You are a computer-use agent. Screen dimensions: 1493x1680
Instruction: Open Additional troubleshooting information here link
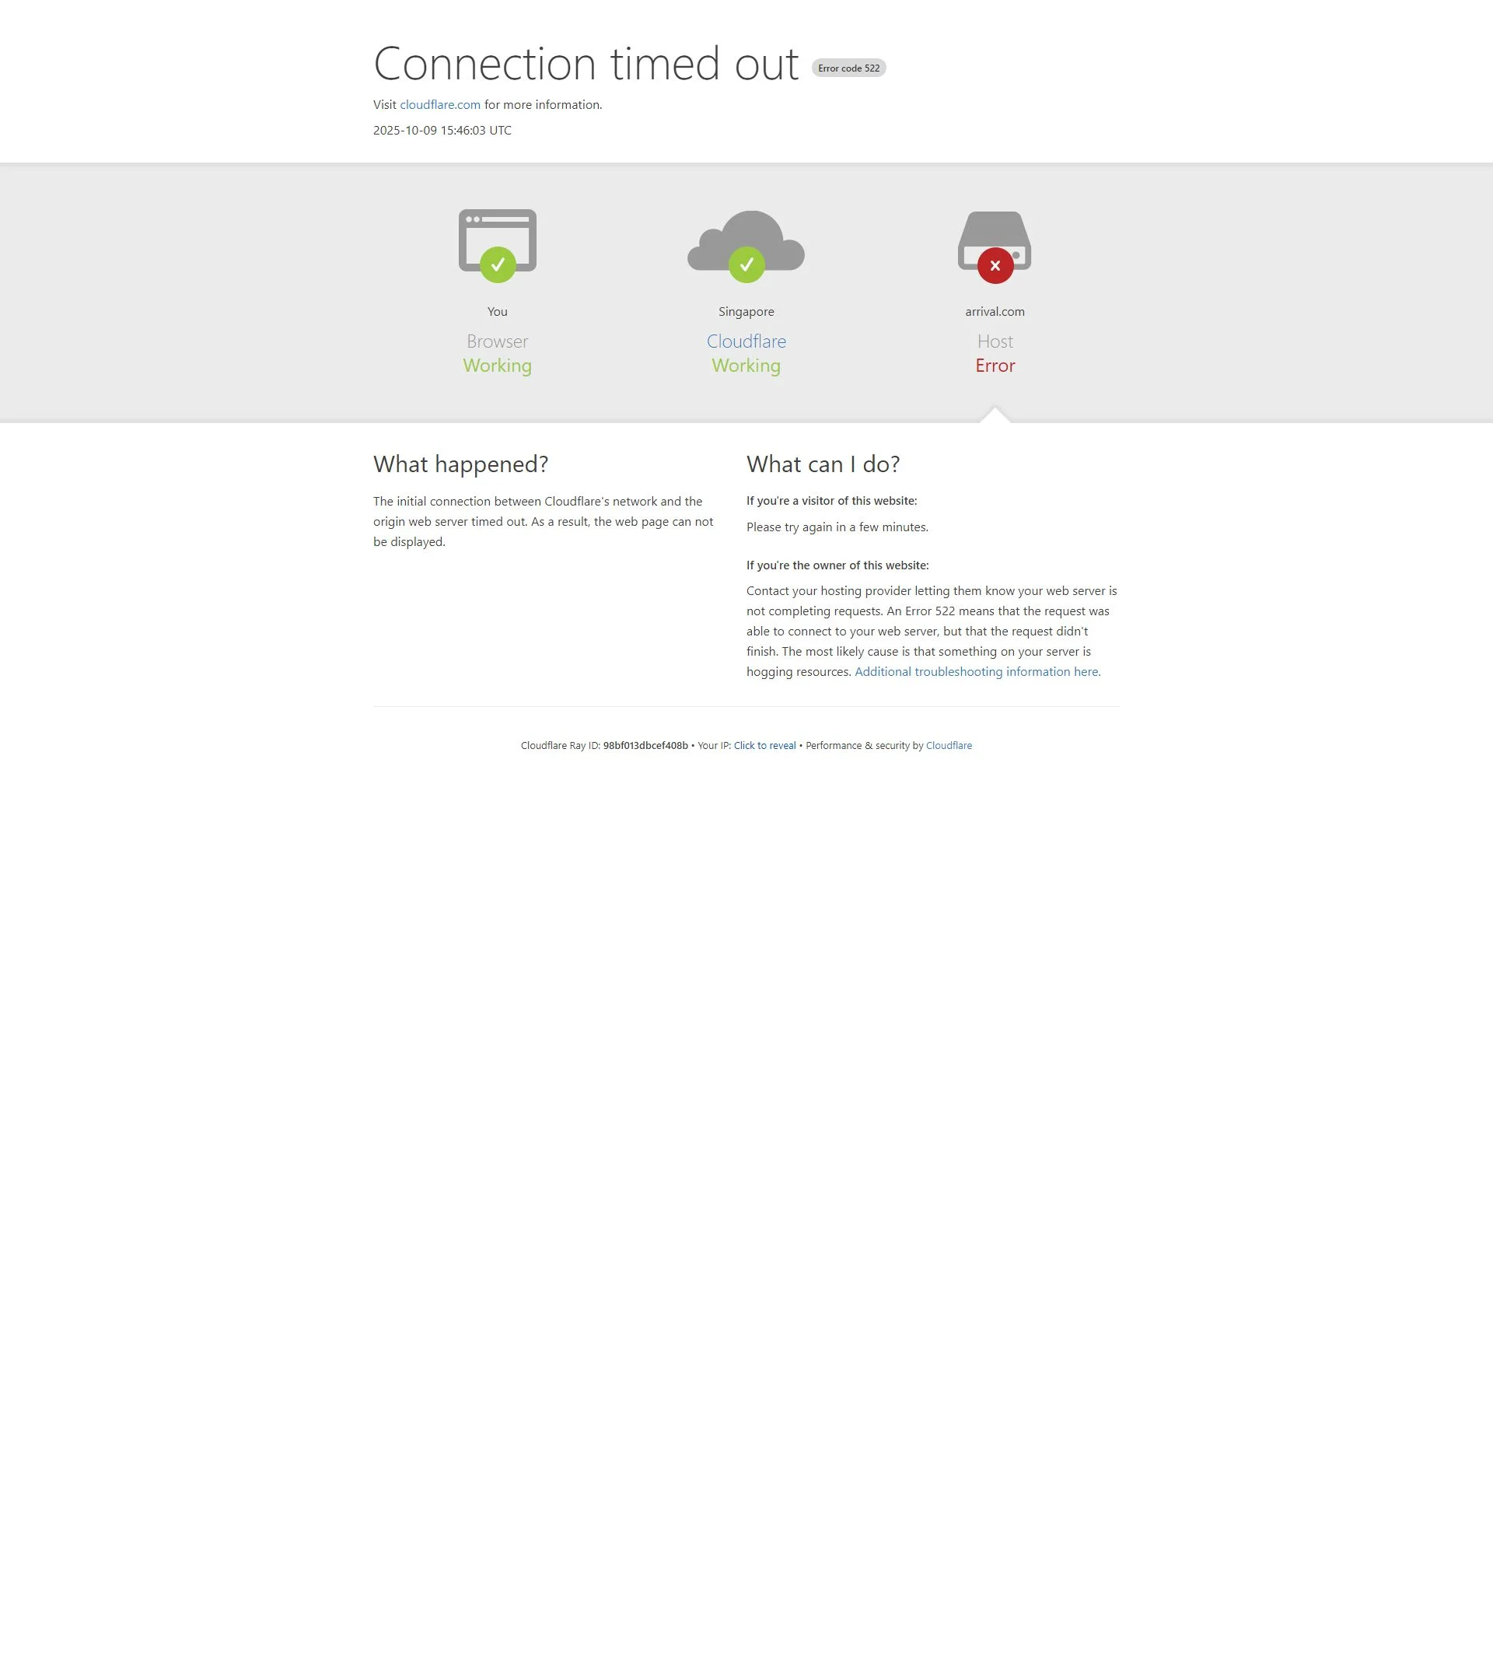coord(977,671)
